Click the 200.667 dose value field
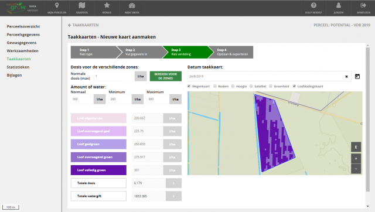The height and width of the screenshot is (212, 375). (x=148, y=118)
